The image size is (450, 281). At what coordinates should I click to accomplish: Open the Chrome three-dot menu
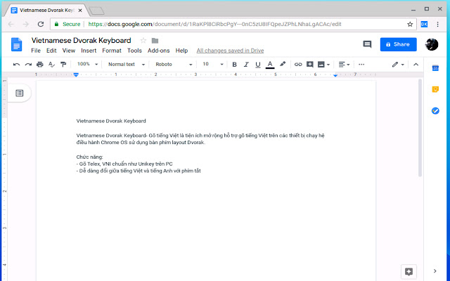tap(437, 25)
